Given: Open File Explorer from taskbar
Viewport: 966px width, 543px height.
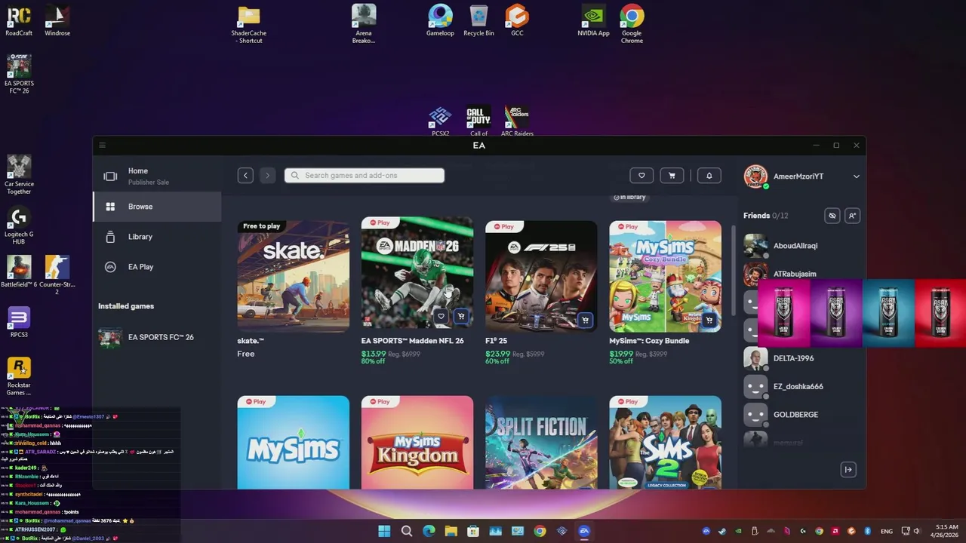Looking at the screenshot, I should pyautogui.click(x=451, y=531).
